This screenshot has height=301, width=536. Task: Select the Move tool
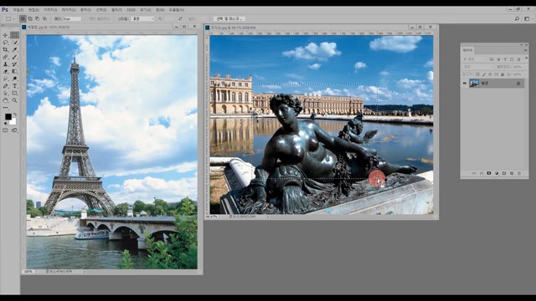5,35
